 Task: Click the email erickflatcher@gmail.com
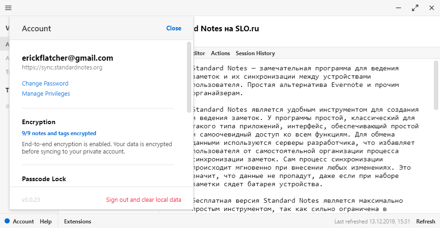pos(67,58)
